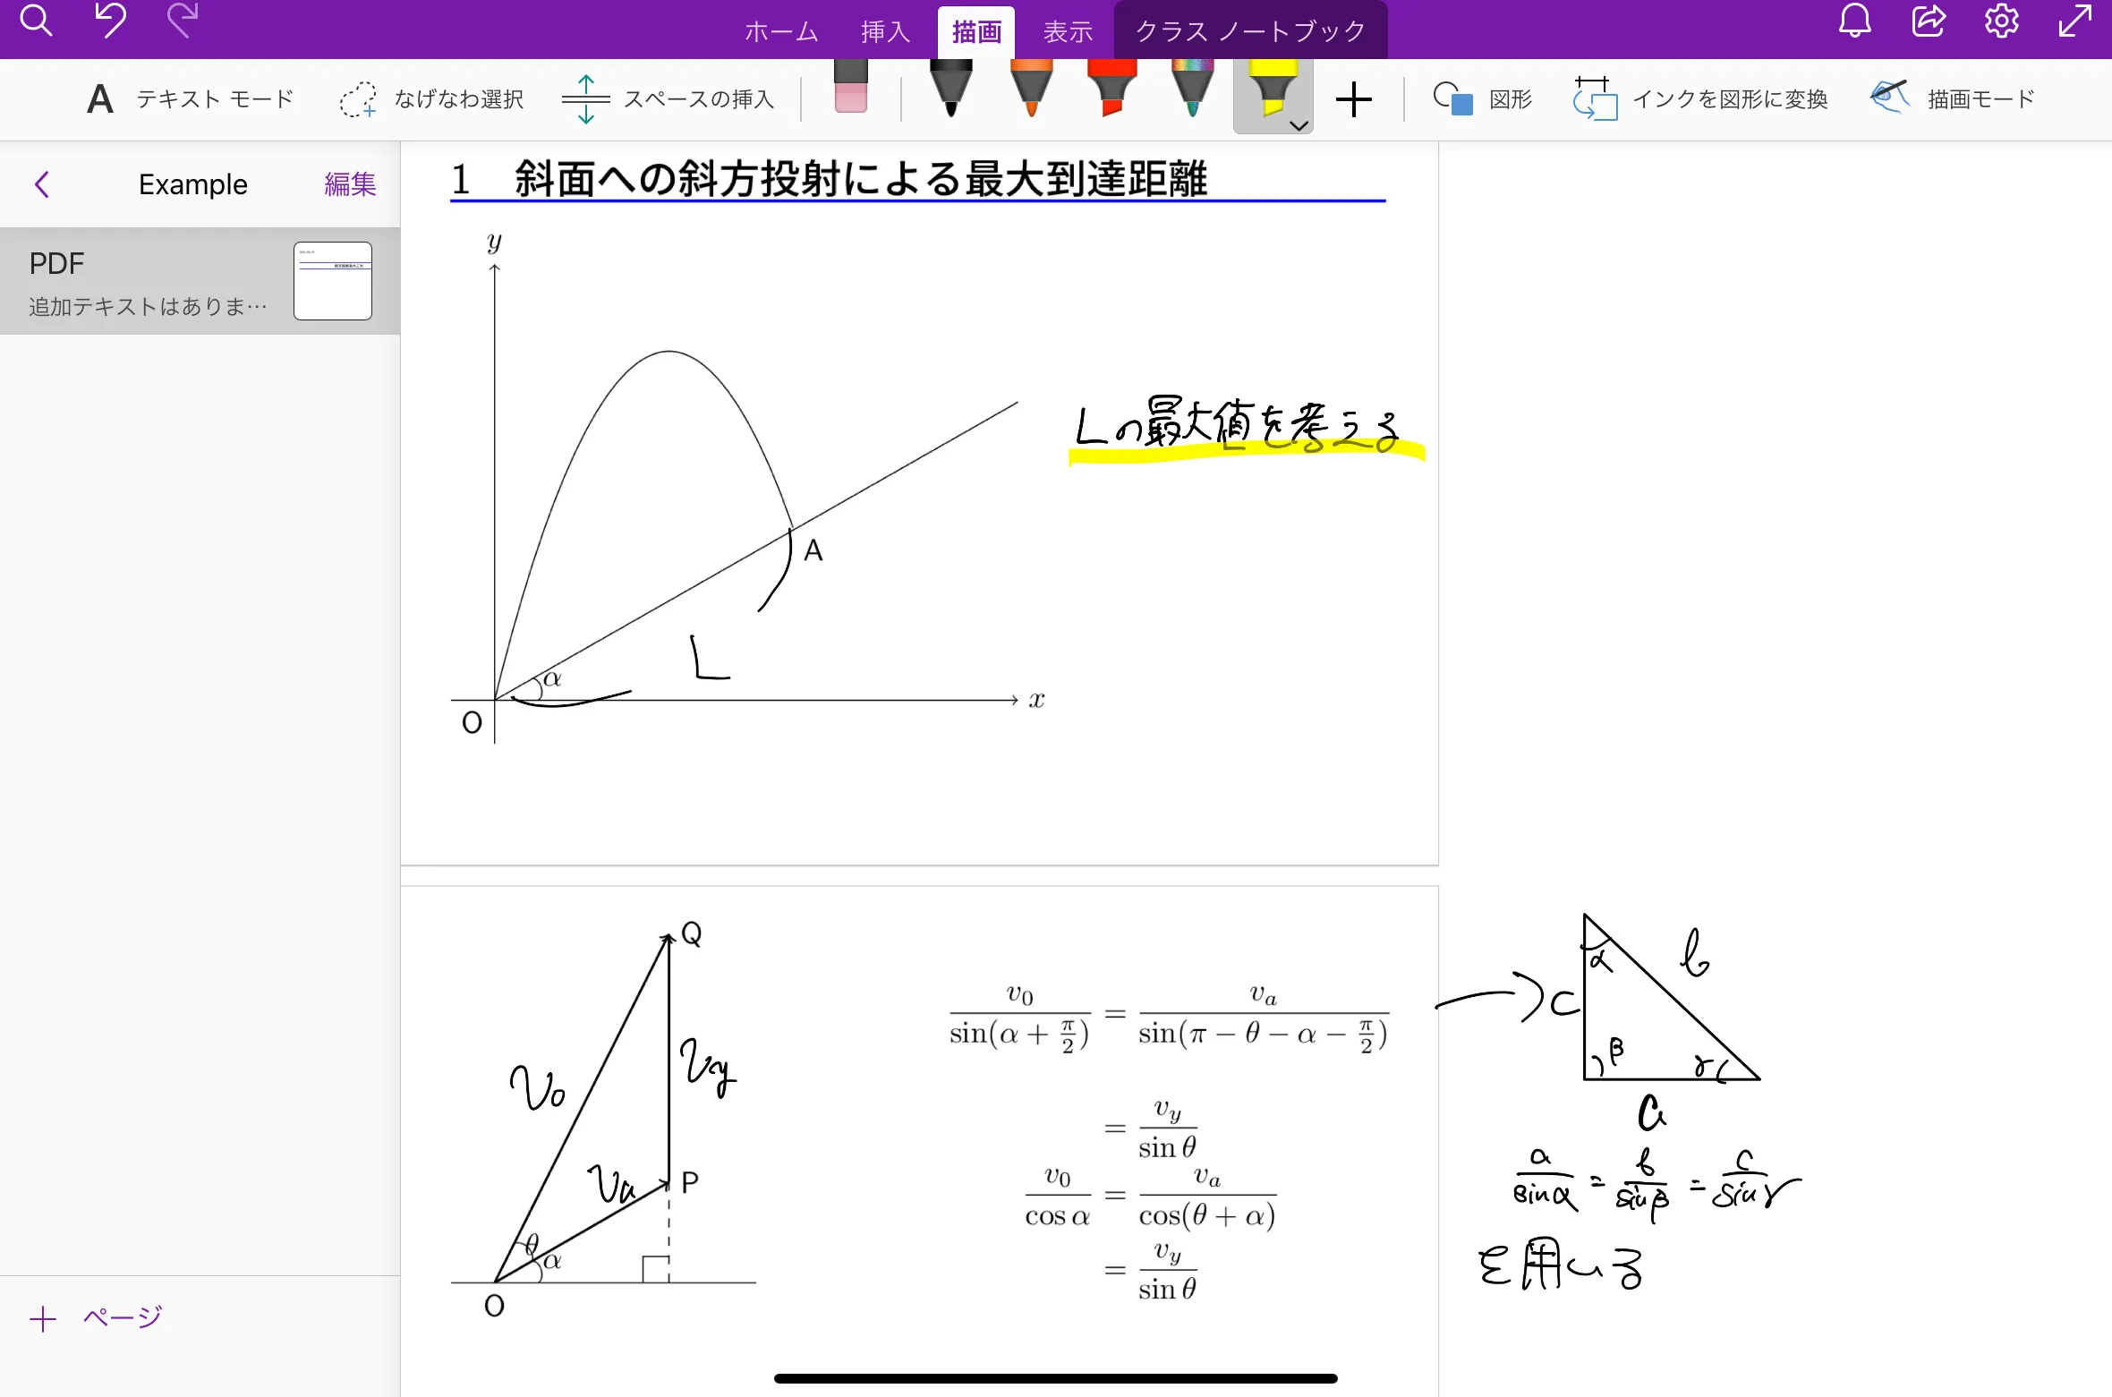Open the notifications bell
This screenshot has width=2112, height=1397.
1854,21
